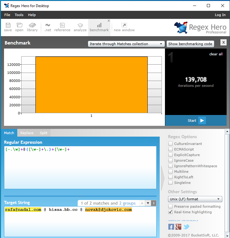
Task: Click the 139,708 iterations per second result
Action: coord(196,82)
